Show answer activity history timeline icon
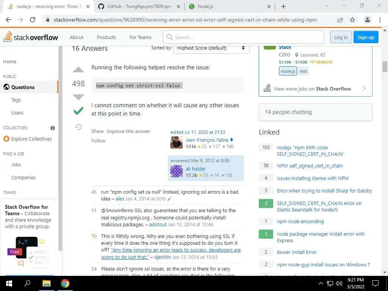Viewport: 388px width, 291px height. (78, 127)
